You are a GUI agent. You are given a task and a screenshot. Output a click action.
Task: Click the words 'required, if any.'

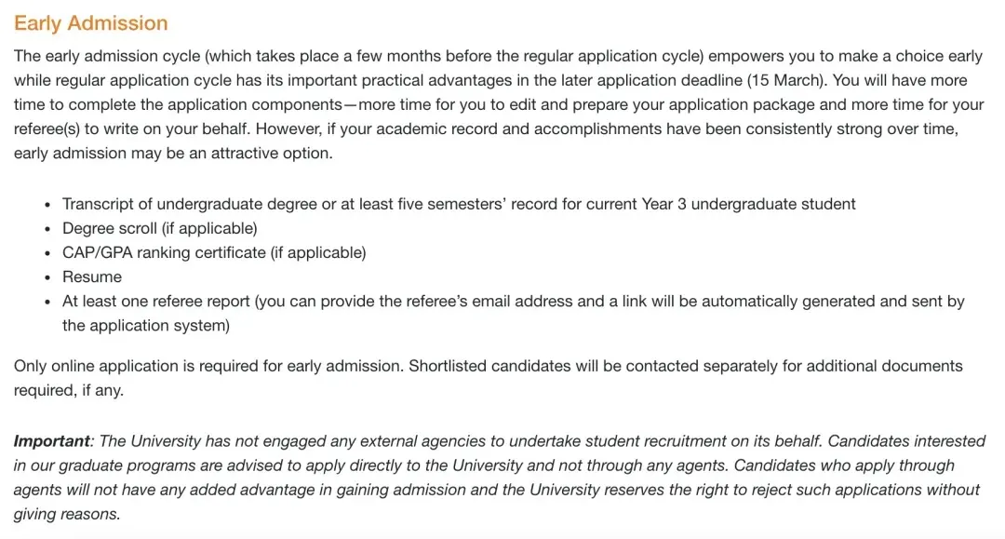68,390
